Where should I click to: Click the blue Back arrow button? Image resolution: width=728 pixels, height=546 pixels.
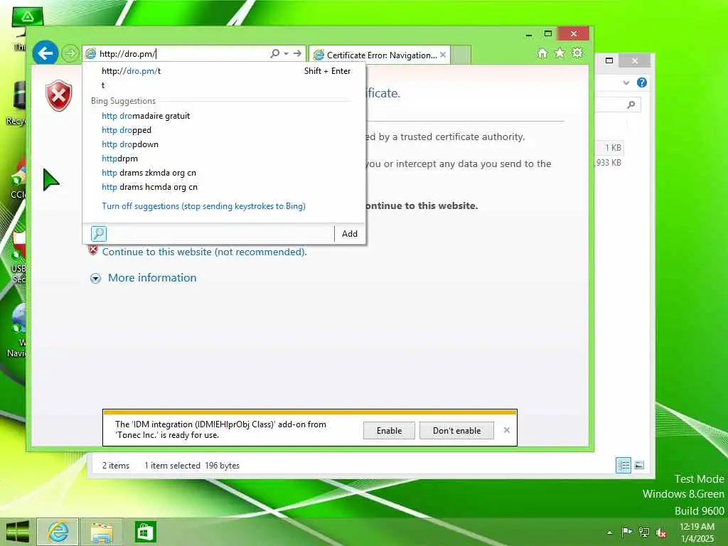coord(45,53)
